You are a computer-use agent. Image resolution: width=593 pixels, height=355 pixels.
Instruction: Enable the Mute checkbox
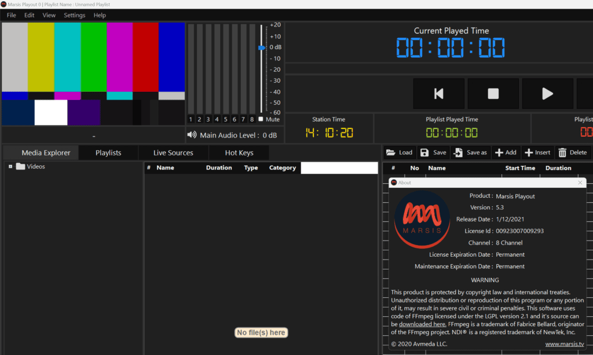(x=261, y=119)
